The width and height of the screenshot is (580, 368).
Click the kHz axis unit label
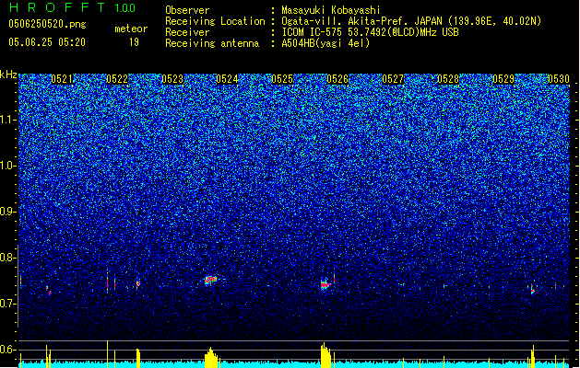(x=8, y=75)
